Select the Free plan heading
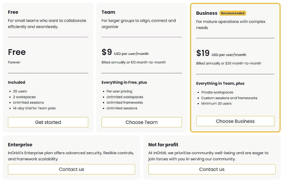This screenshot has width=283, height=182. click(13, 12)
